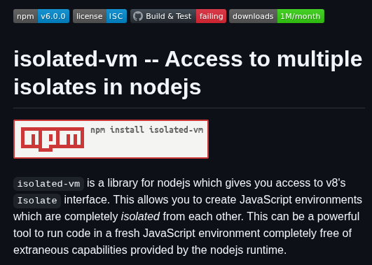Viewport: 372px width, 265px height.
Task: Click the words 'nodejs runtime' in the last line
Action: 248,250
